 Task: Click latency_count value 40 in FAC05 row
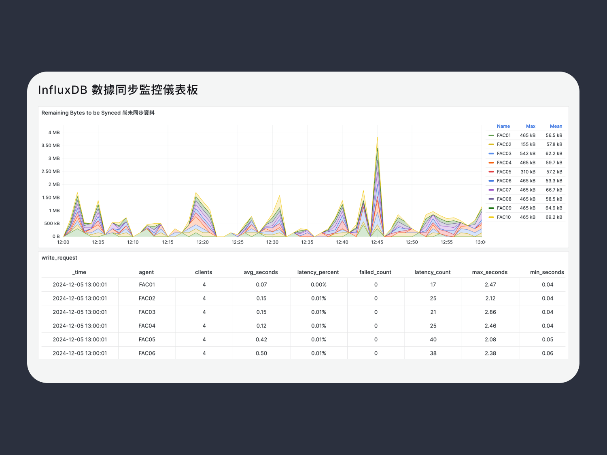point(433,340)
